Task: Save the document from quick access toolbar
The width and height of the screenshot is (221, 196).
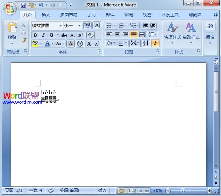Action: (23, 6)
